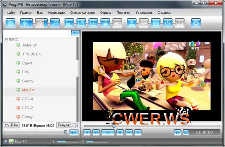
Task: Click the signal level L indicator bar
Action: tap(68, 142)
